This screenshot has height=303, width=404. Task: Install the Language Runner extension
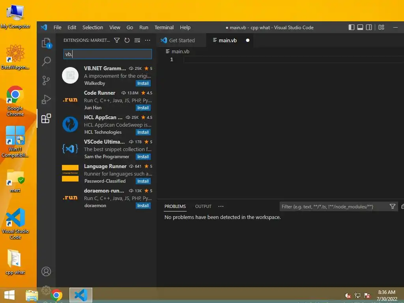[143, 181]
